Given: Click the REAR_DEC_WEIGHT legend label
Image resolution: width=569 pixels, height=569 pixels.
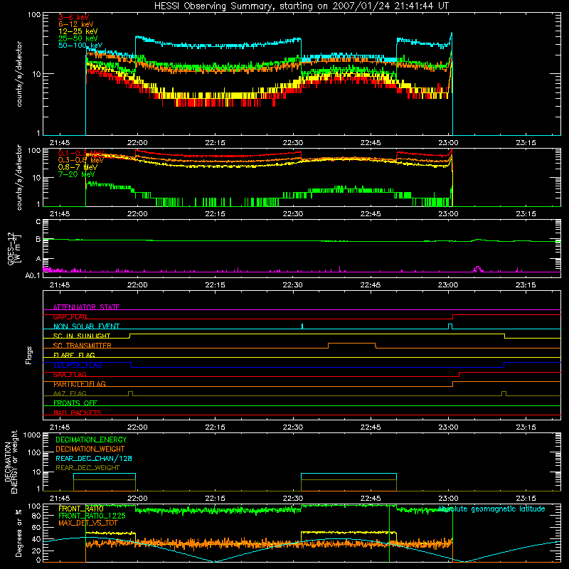Looking at the screenshot, I should [x=87, y=468].
